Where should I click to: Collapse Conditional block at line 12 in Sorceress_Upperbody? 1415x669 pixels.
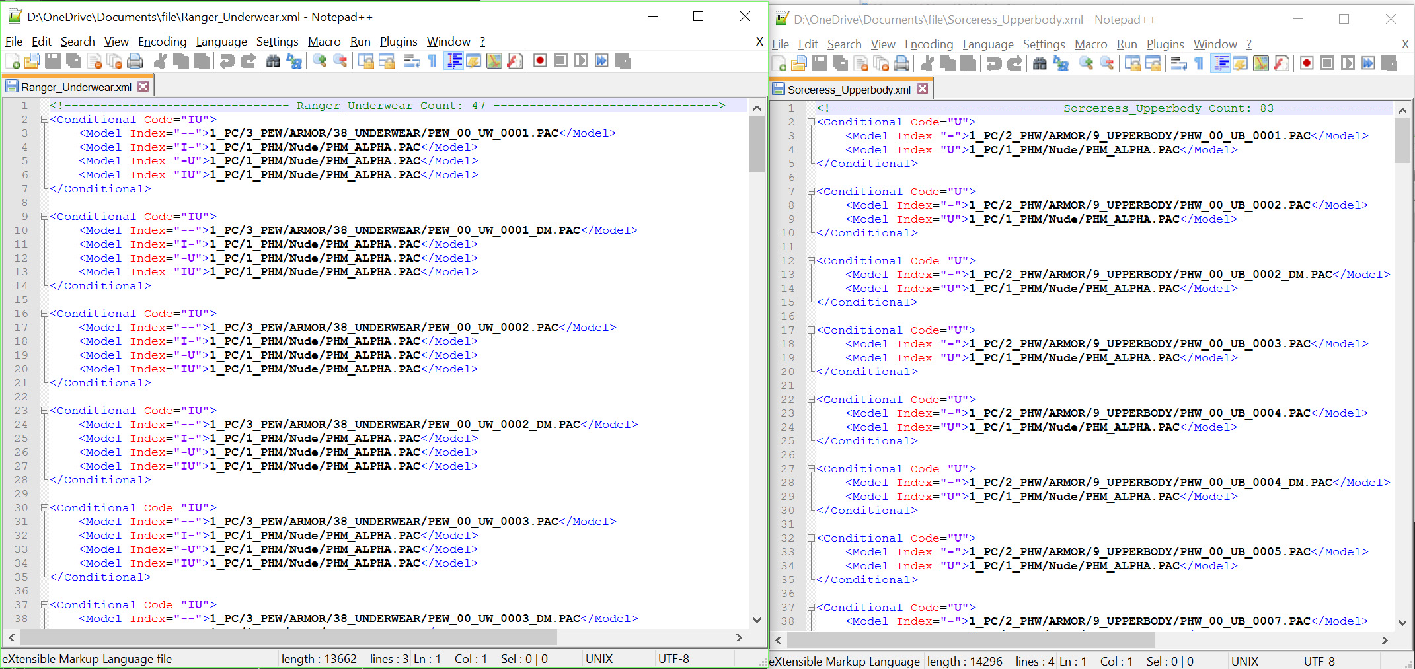(811, 261)
